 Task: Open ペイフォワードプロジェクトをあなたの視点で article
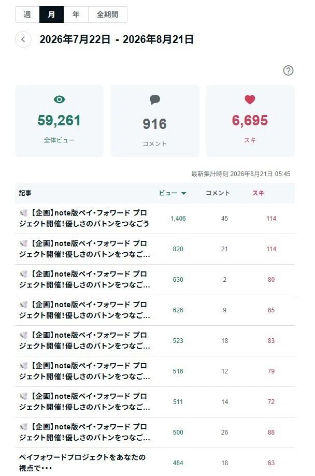tap(82, 463)
